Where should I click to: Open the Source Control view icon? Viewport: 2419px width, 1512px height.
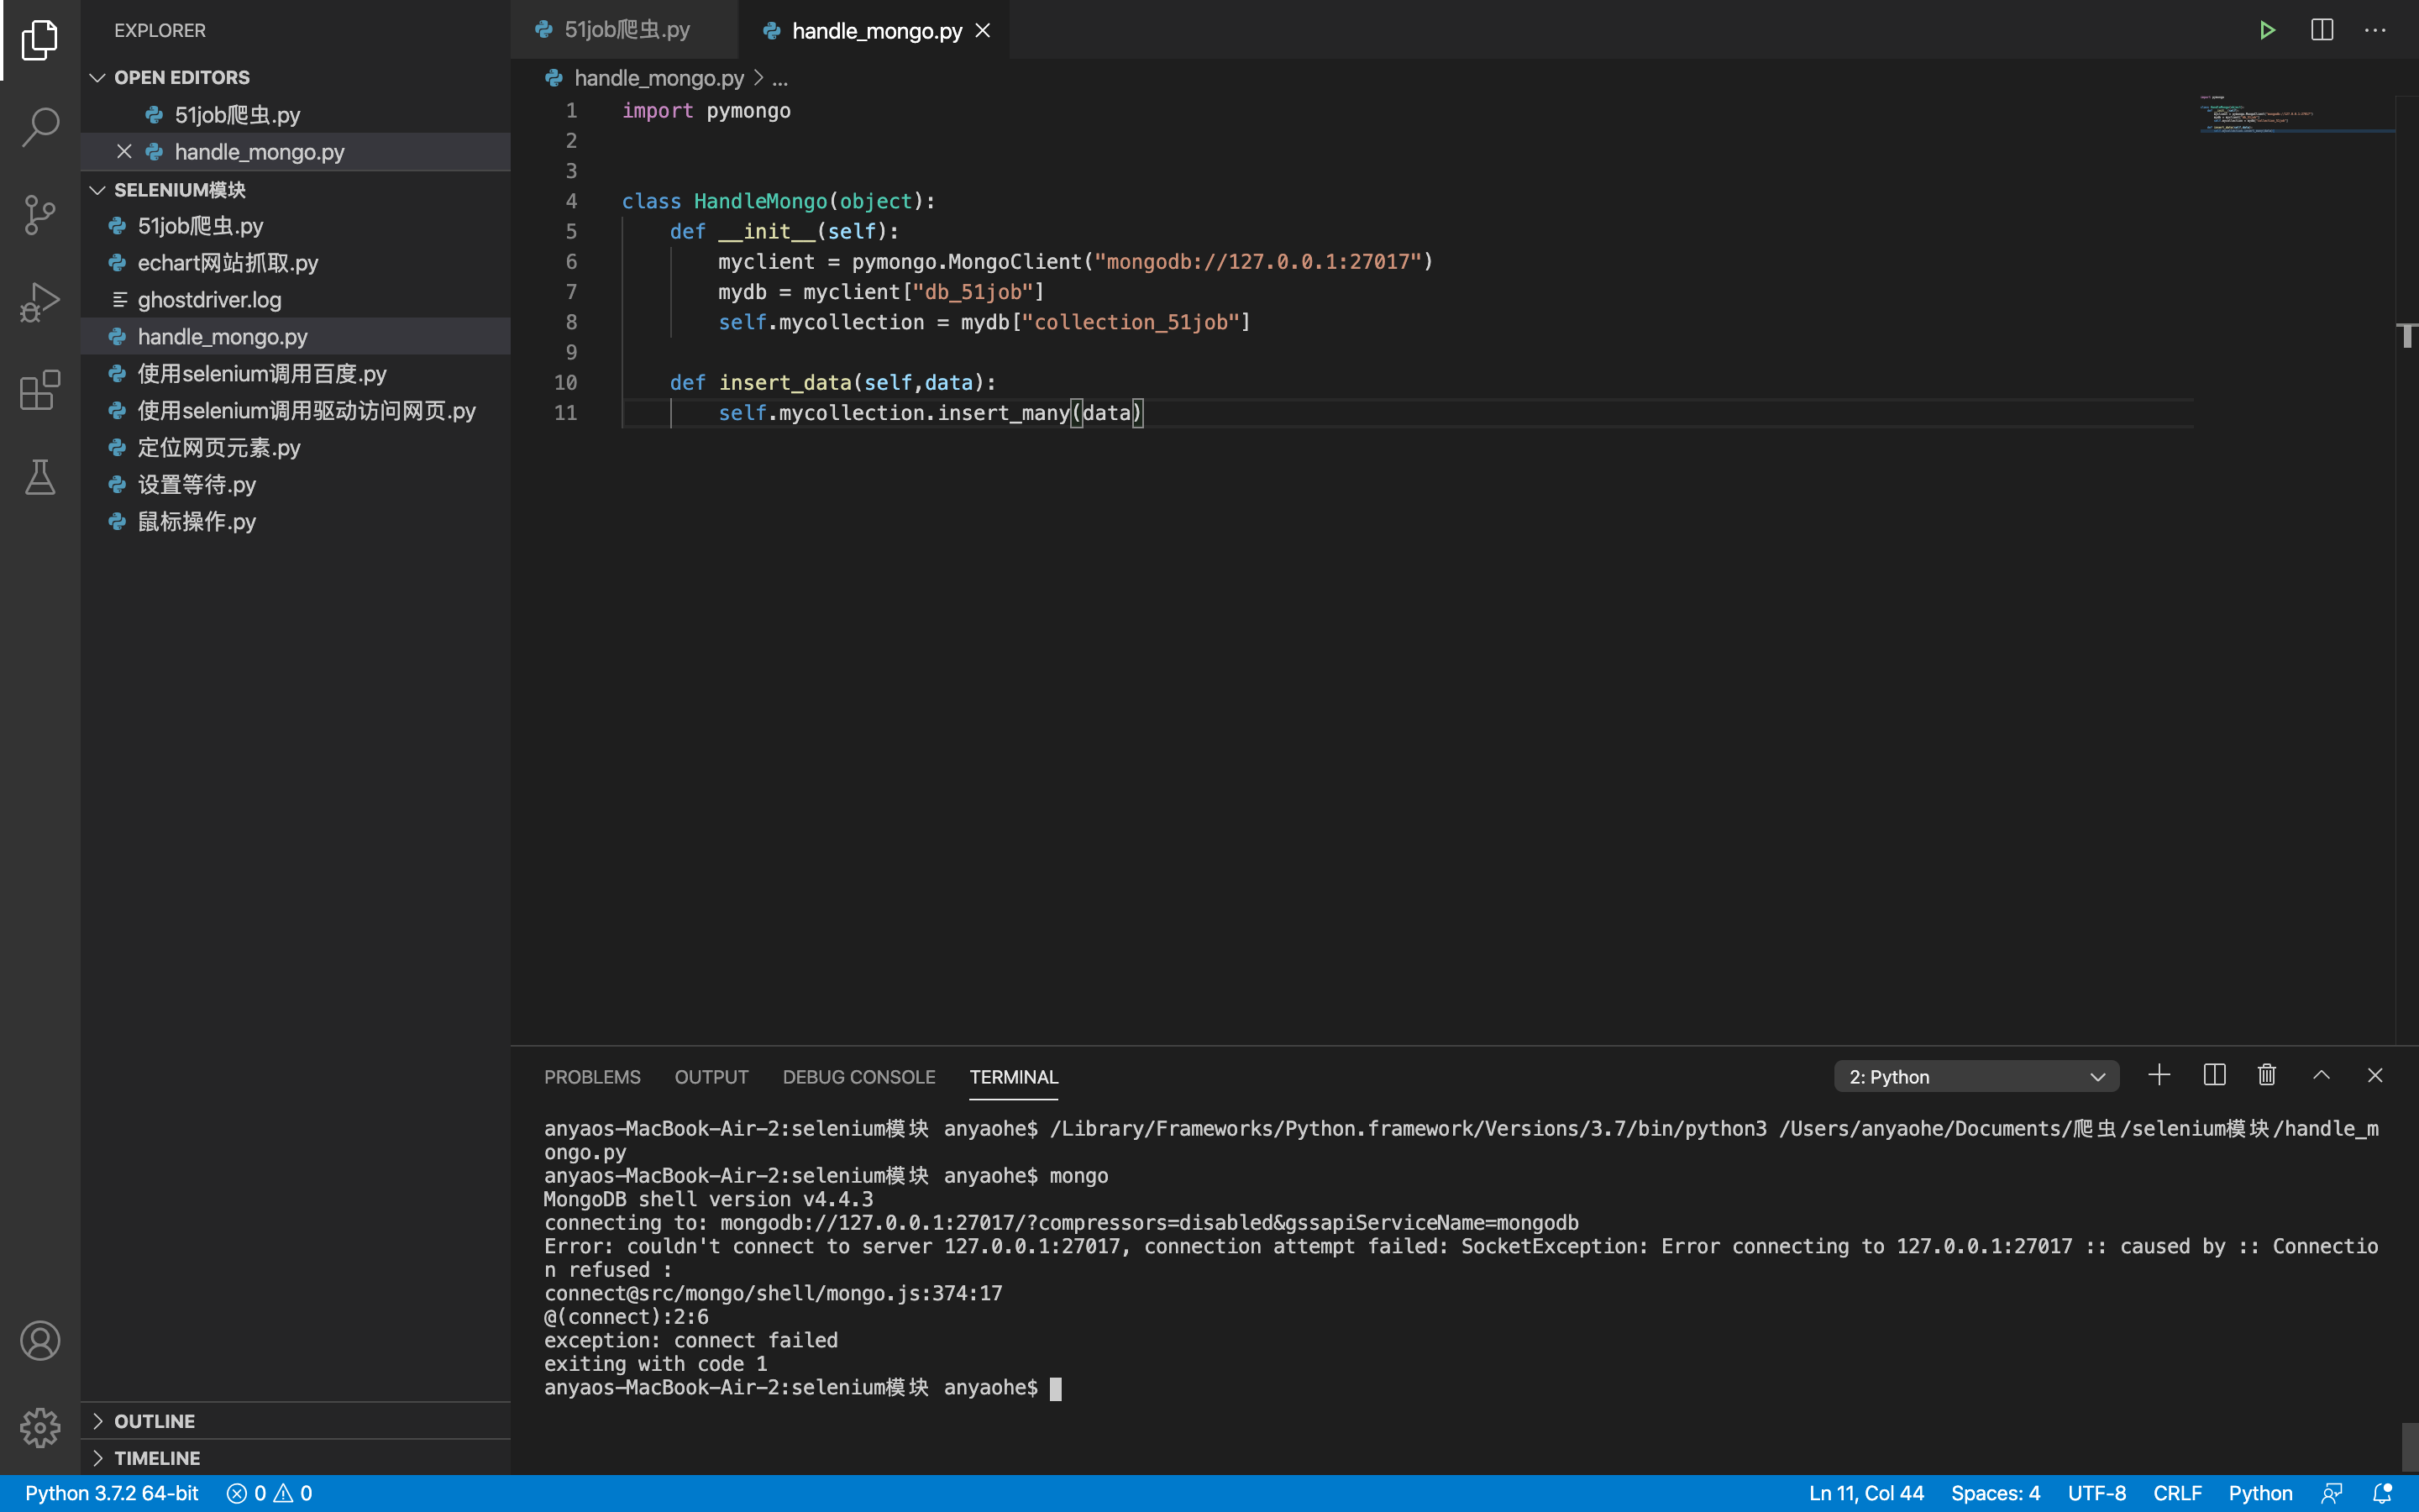tap(40, 214)
